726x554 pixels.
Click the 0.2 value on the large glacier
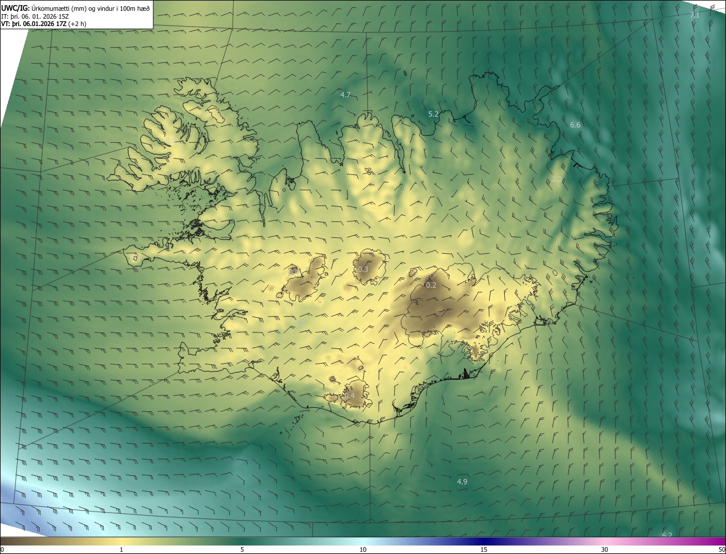pos(431,285)
